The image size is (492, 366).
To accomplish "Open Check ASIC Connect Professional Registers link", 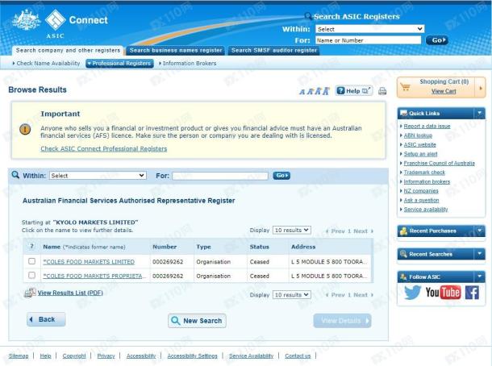I will tap(104, 149).
